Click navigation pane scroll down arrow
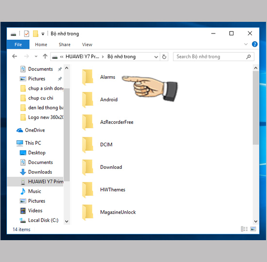This screenshot has width=267, height=262. tap(67, 221)
